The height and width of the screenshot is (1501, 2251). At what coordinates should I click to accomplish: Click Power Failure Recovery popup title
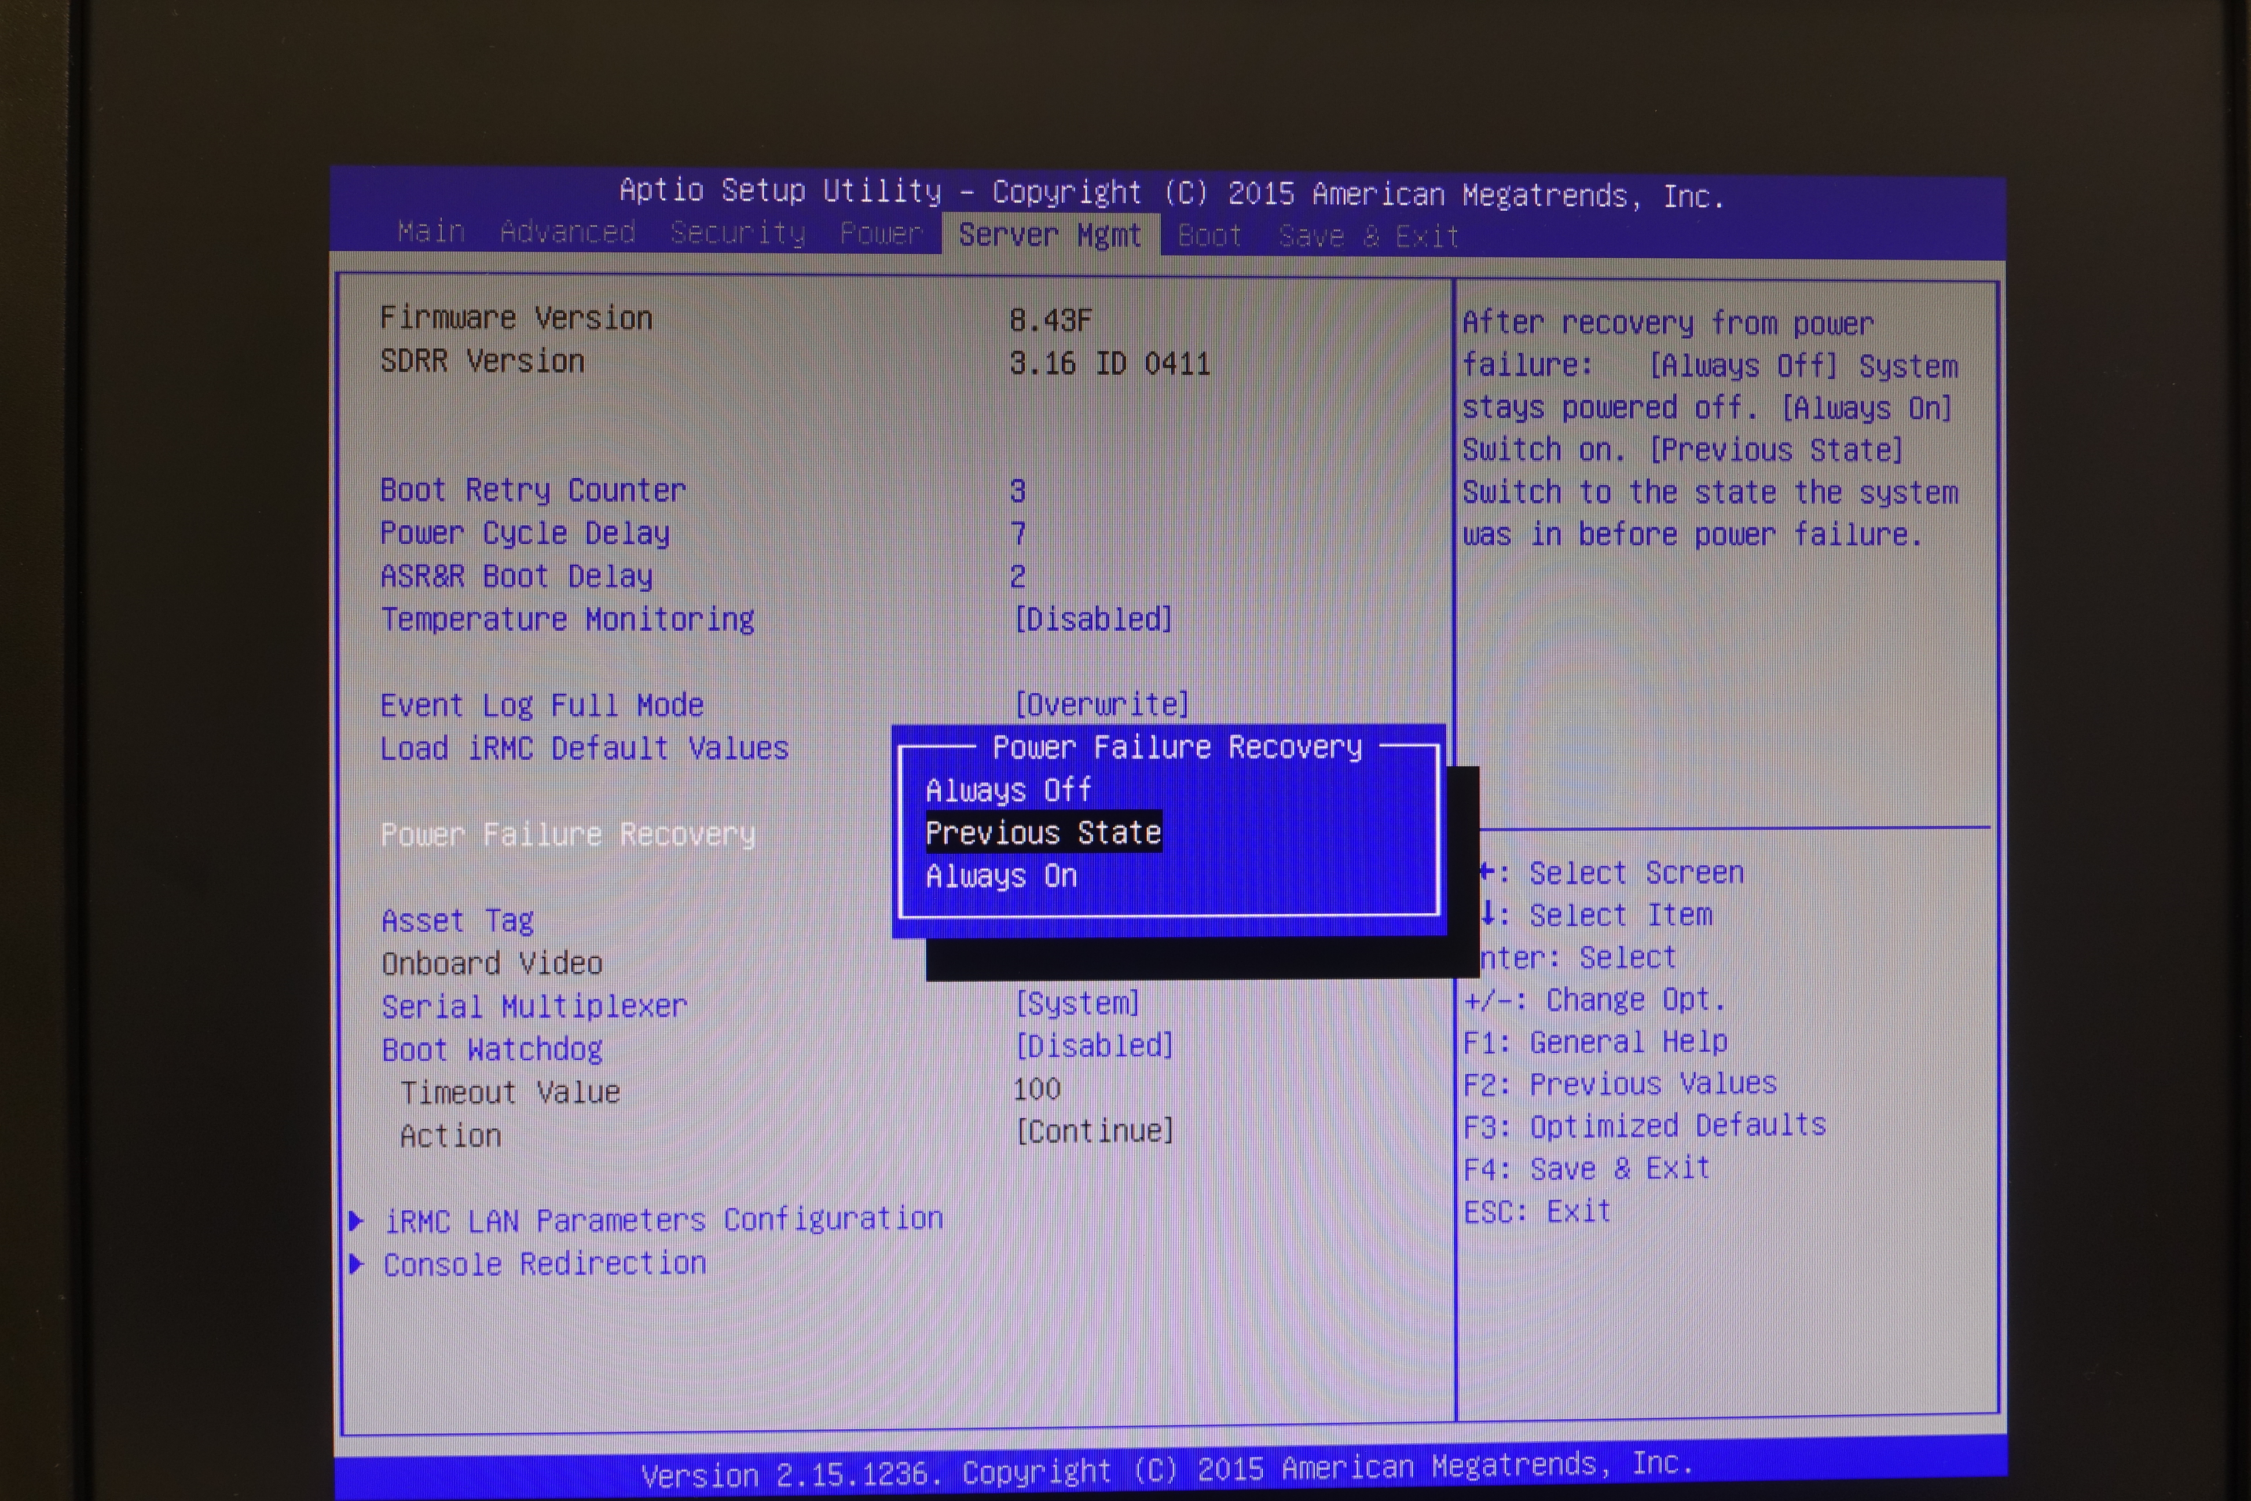point(1177,746)
